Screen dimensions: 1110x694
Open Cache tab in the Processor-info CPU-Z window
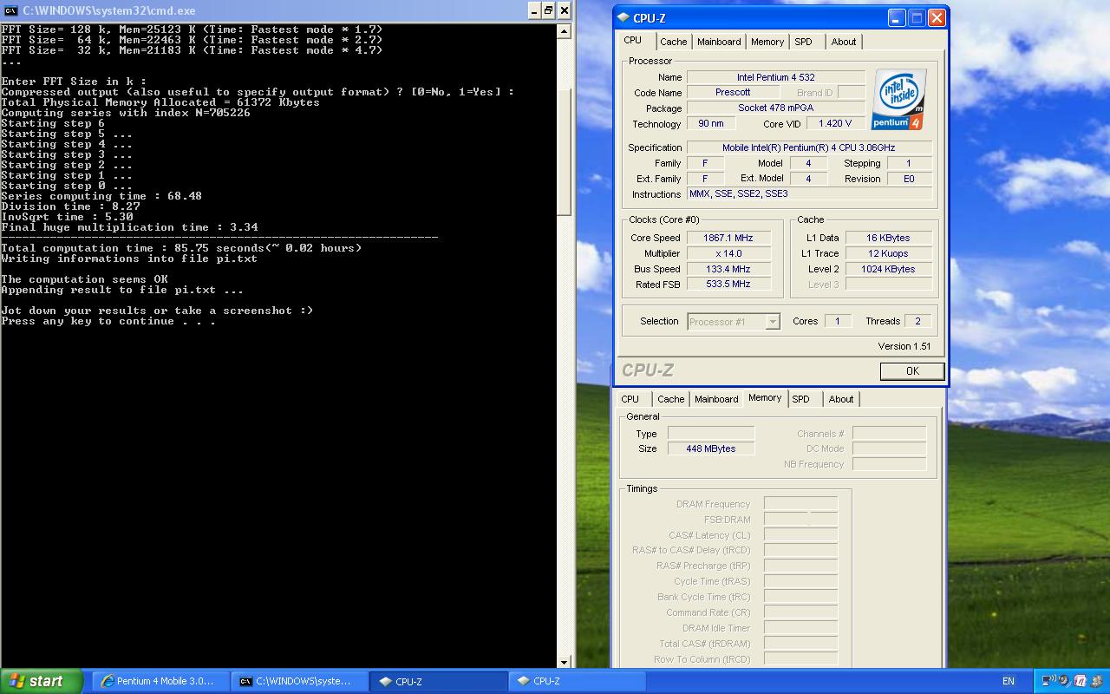673,42
